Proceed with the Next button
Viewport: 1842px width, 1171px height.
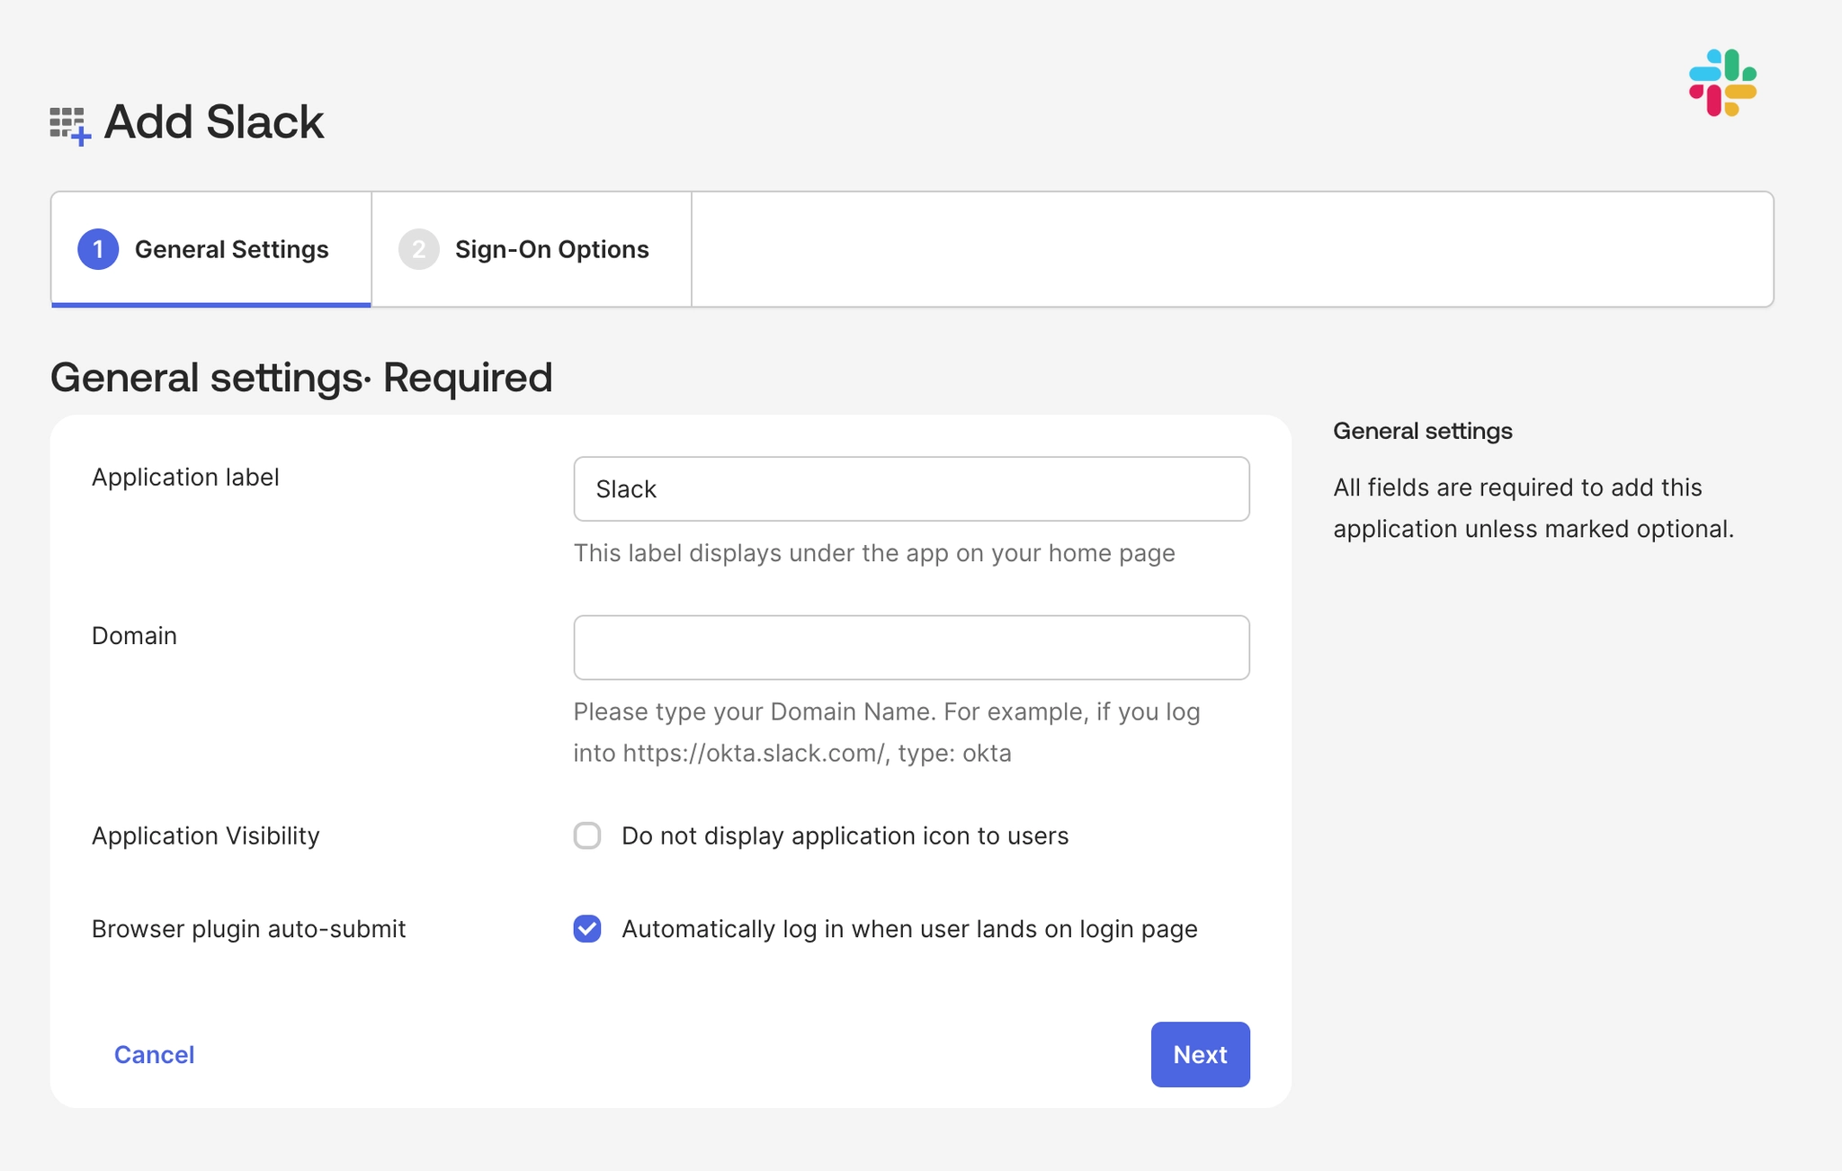[x=1200, y=1054]
